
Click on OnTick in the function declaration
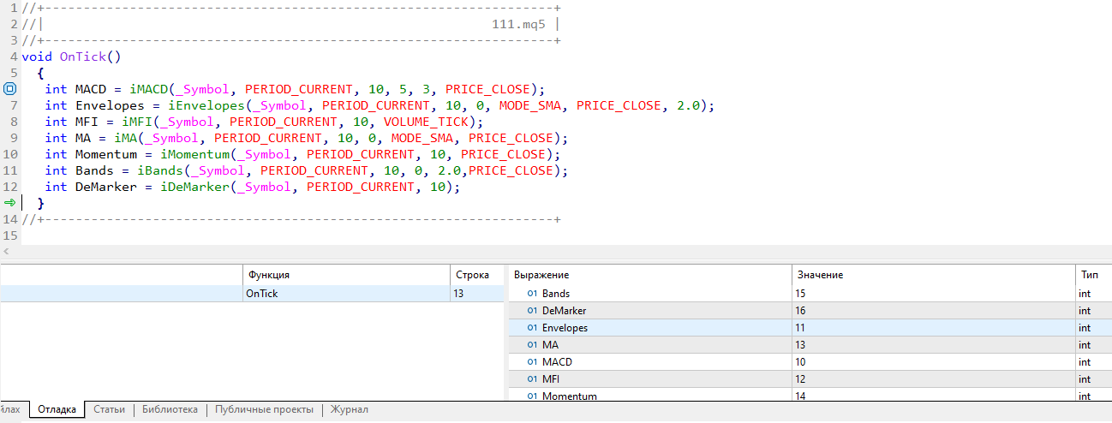(x=82, y=57)
